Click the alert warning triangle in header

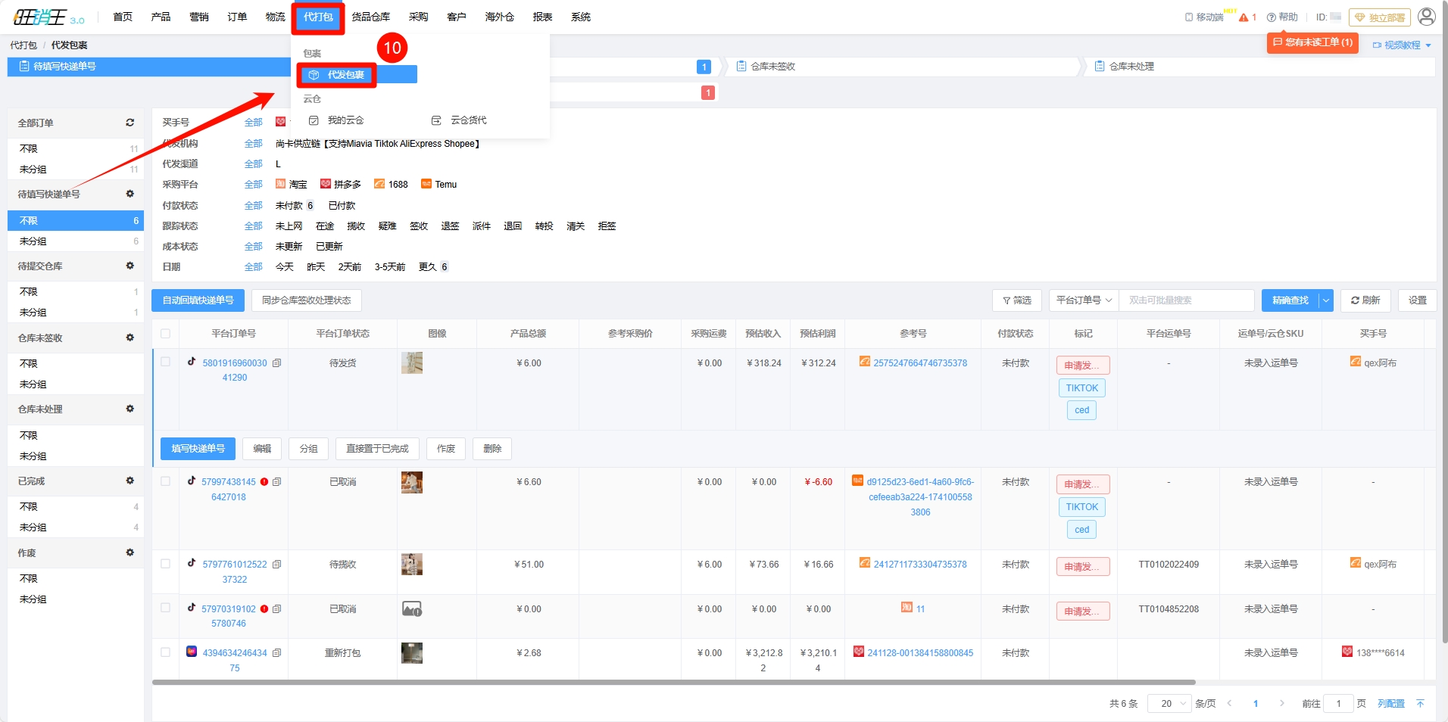point(1244,17)
